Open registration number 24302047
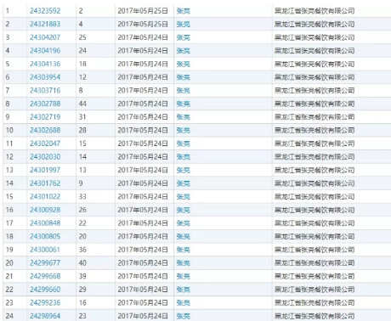 coord(45,144)
